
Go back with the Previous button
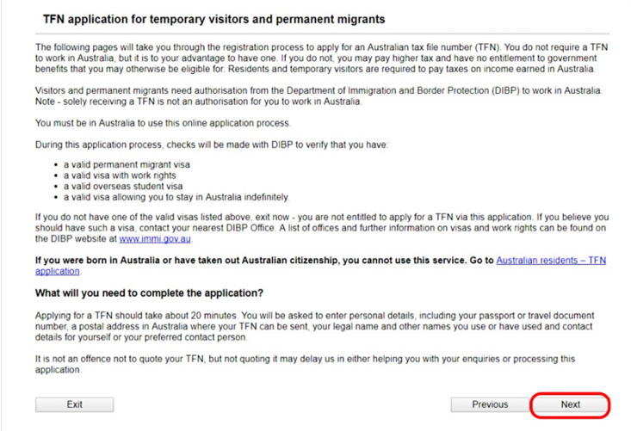pyautogui.click(x=490, y=404)
